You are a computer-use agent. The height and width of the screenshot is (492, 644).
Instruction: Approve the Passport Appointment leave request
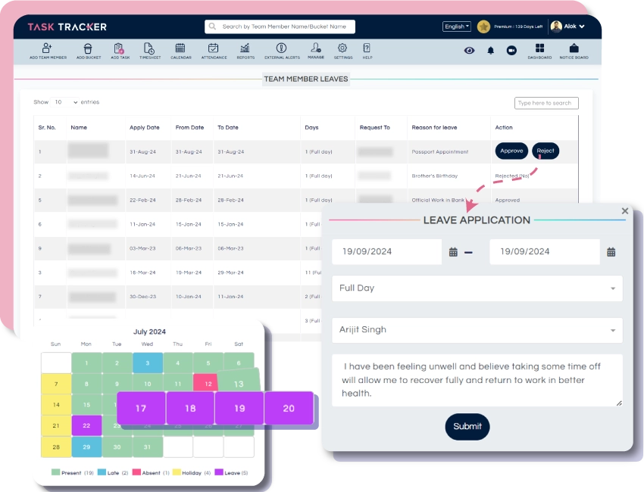pyautogui.click(x=511, y=151)
